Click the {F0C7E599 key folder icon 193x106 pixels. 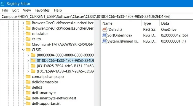[x=33, y=71]
